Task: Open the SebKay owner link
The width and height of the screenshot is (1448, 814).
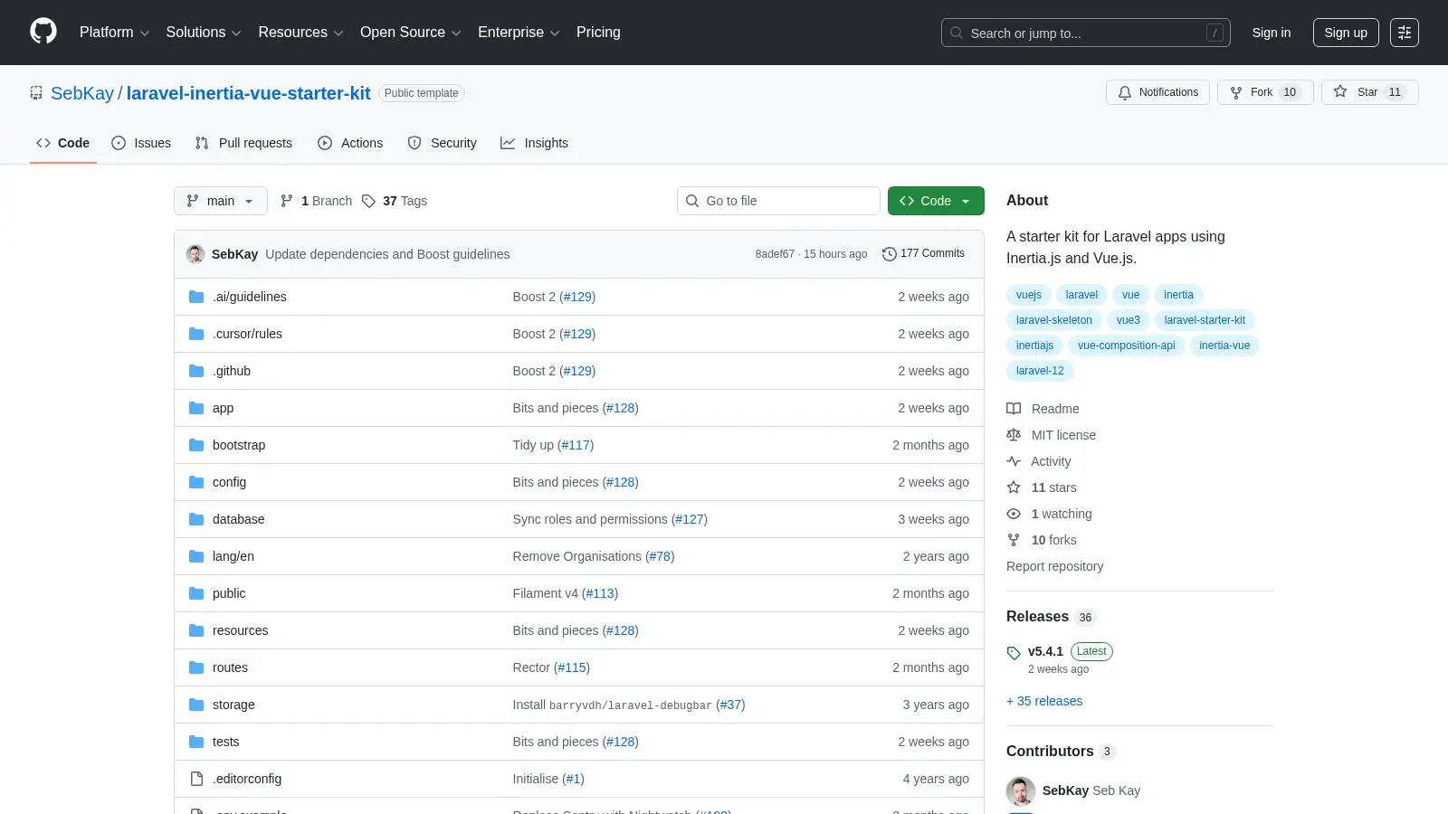Action: point(82,93)
